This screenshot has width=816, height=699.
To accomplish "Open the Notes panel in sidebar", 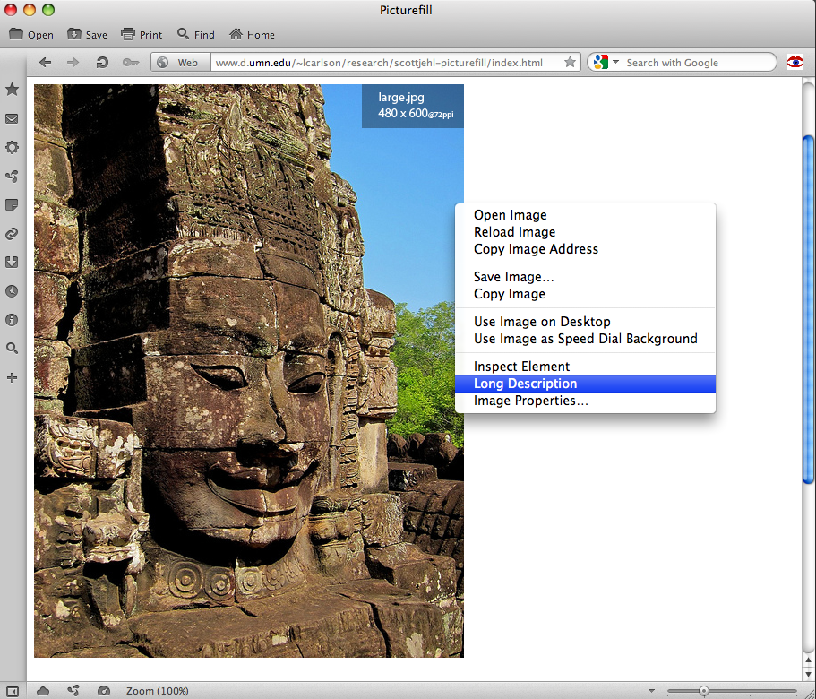I will pyautogui.click(x=13, y=204).
